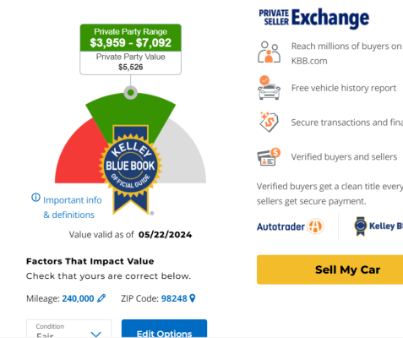The height and width of the screenshot is (338, 403).
Task: Click the reach-buyers people icon
Action: (269, 52)
